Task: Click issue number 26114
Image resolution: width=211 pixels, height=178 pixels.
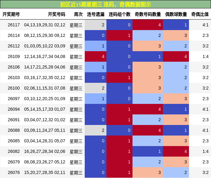Action: 14,35
